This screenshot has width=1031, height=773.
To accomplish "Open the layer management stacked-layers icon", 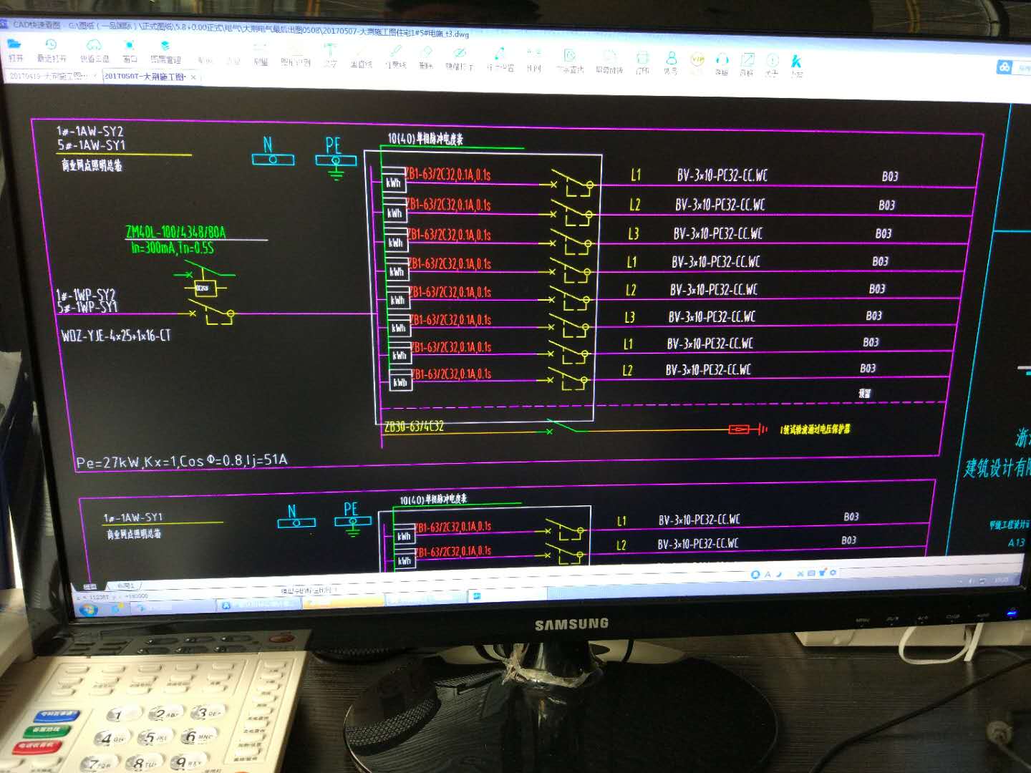I will pos(165,46).
